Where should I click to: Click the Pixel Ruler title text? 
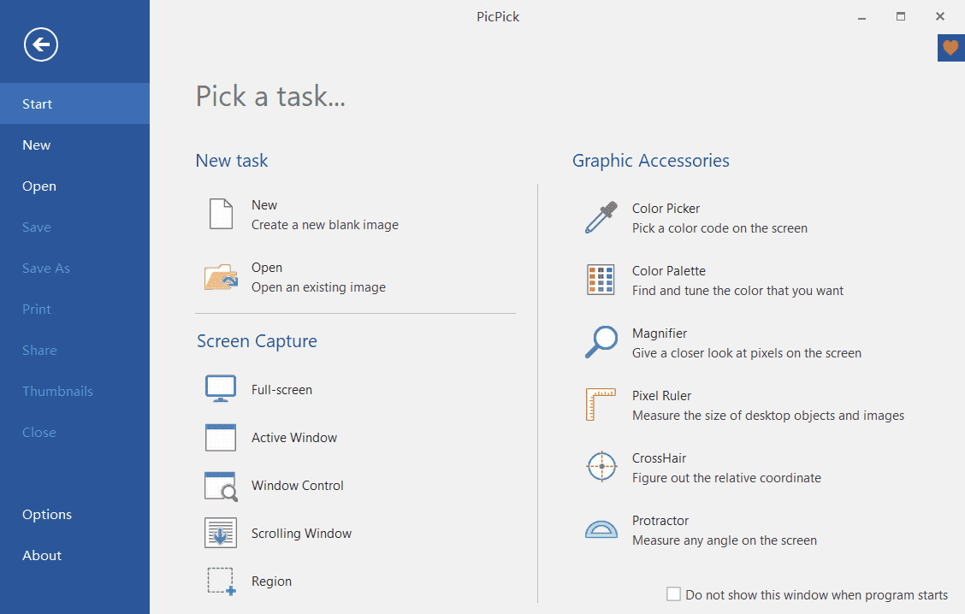point(661,396)
